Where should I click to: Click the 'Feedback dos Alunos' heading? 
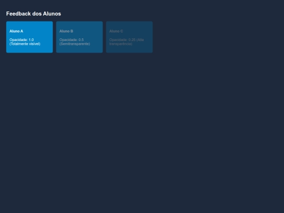tap(34, 14)
